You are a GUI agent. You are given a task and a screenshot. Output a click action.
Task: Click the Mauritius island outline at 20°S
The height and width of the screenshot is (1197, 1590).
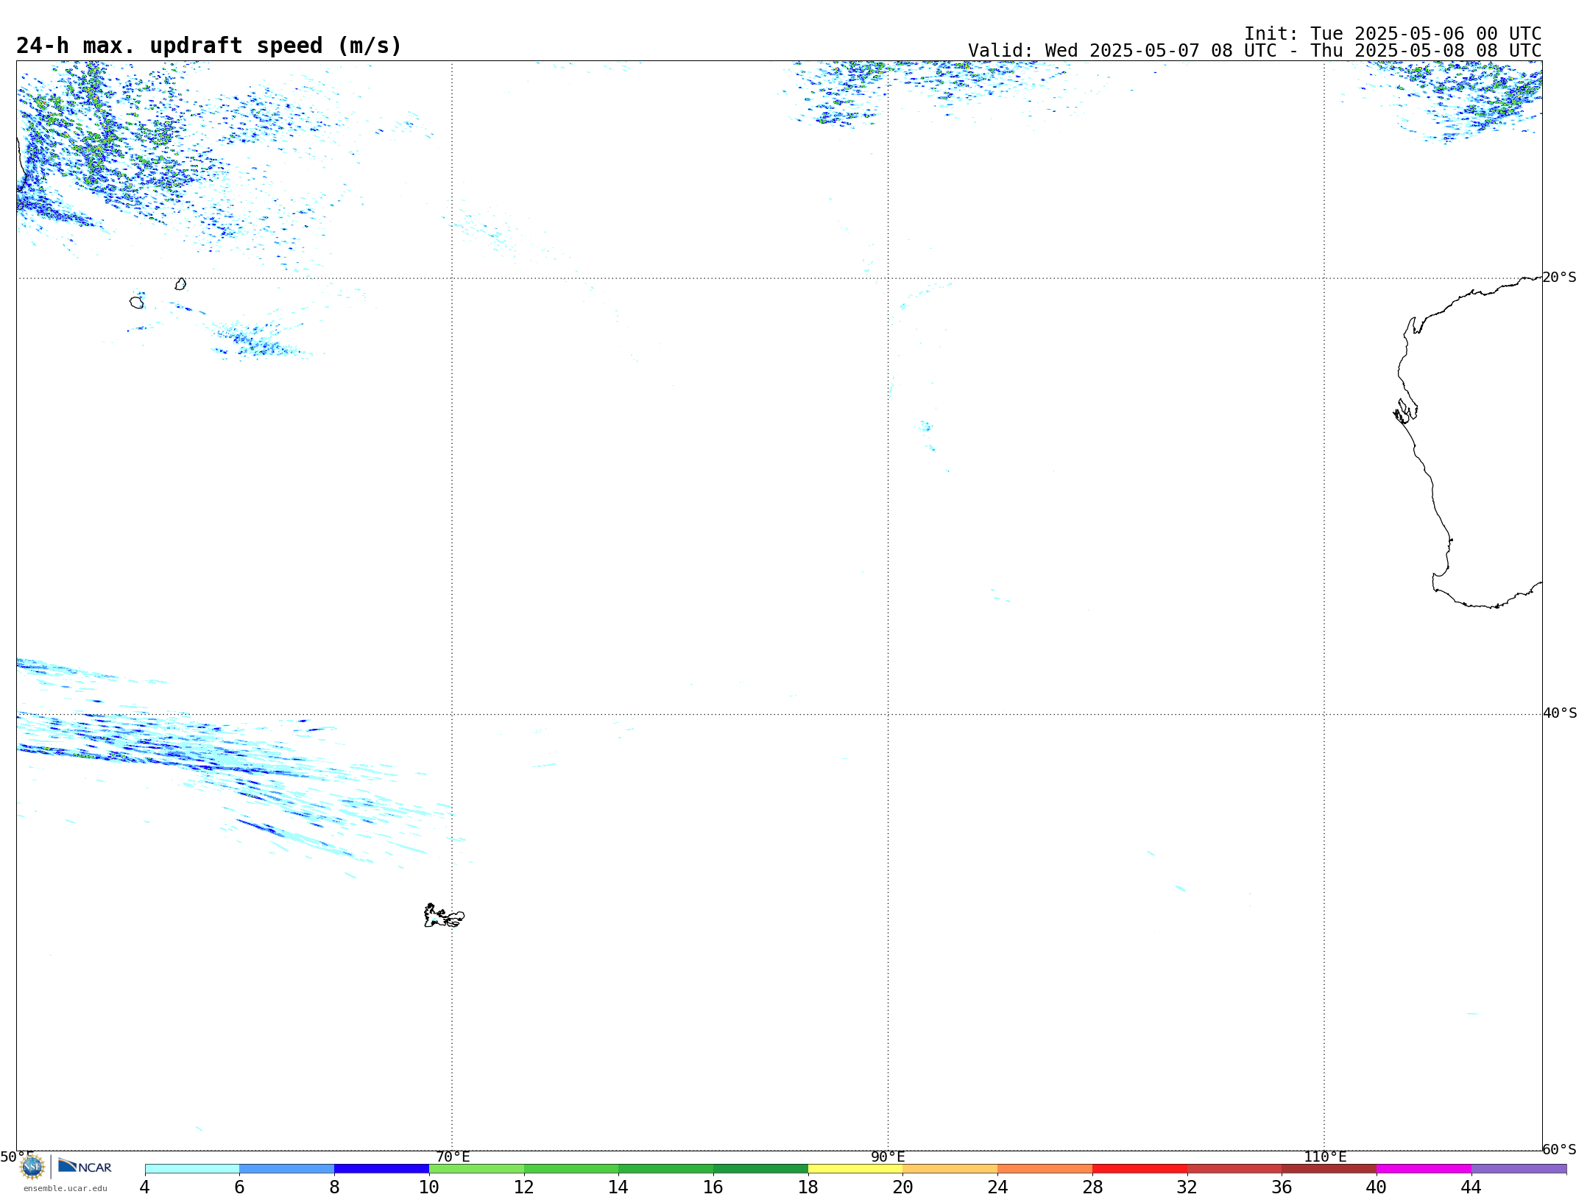click(180, 284)
